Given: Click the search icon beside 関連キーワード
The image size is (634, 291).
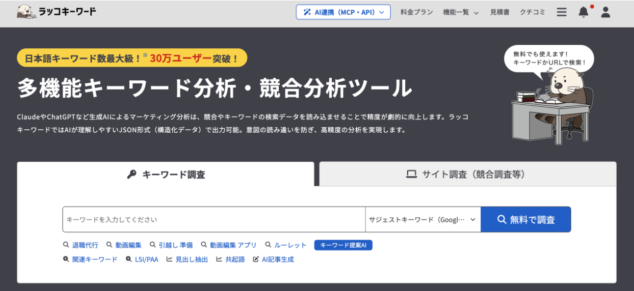Looking at the screenshot, I should (x=66, y=259).
